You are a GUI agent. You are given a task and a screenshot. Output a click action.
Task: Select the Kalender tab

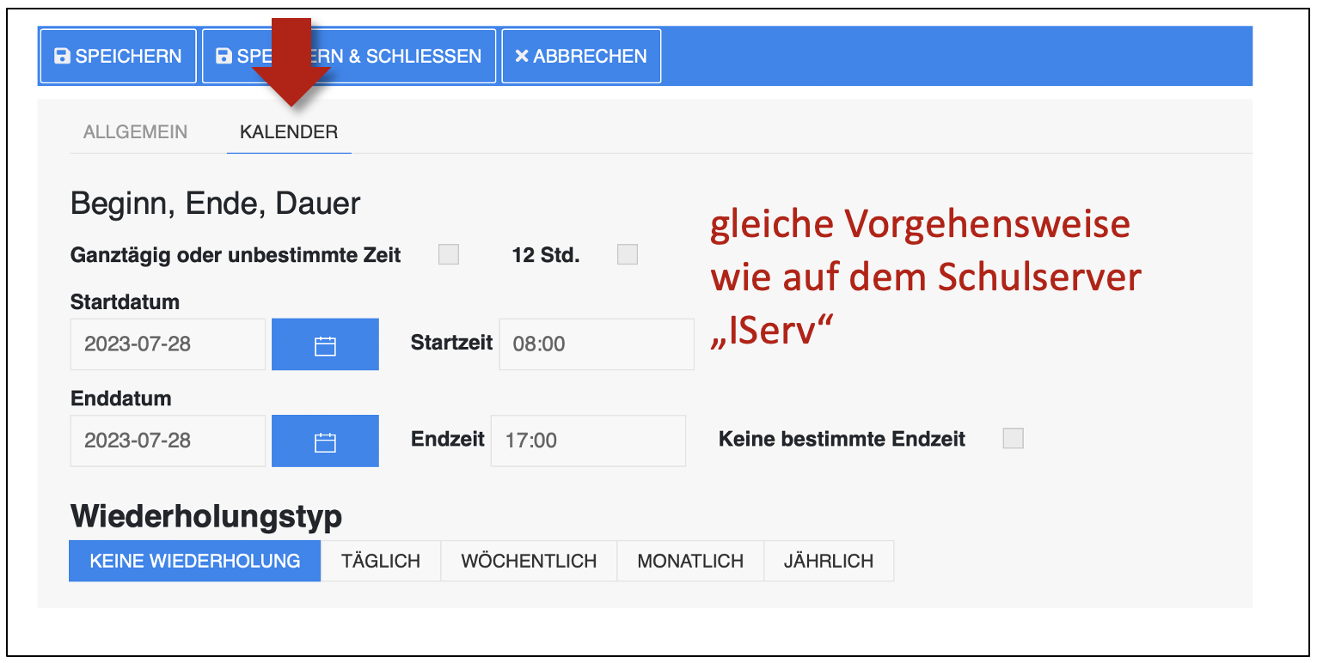pos(289,132)
